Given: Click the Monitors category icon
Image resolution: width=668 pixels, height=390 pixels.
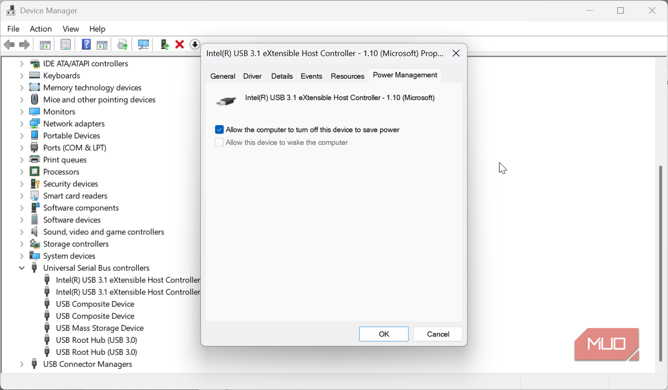Looking at the screenshot, I should (34, 111).
